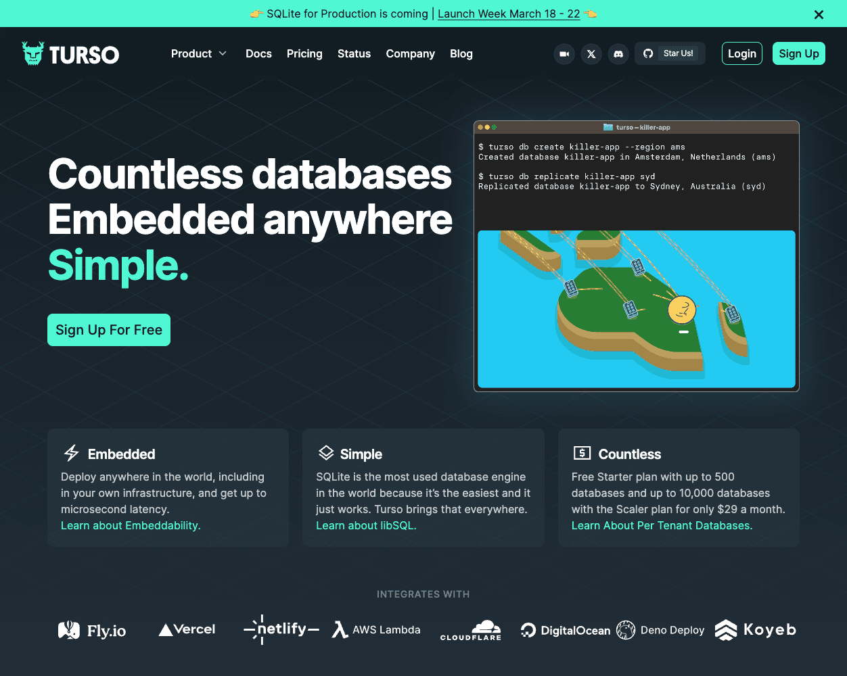This screenshot has height=676, width=847.
Task: Expand the Product dropdown menu
Action: (199, 53)
